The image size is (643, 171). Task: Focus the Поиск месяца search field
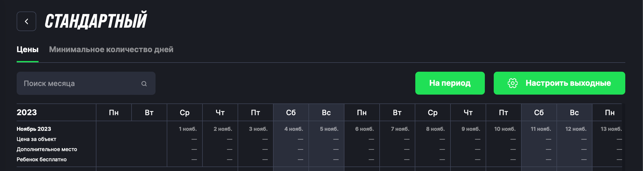(80, 84)
